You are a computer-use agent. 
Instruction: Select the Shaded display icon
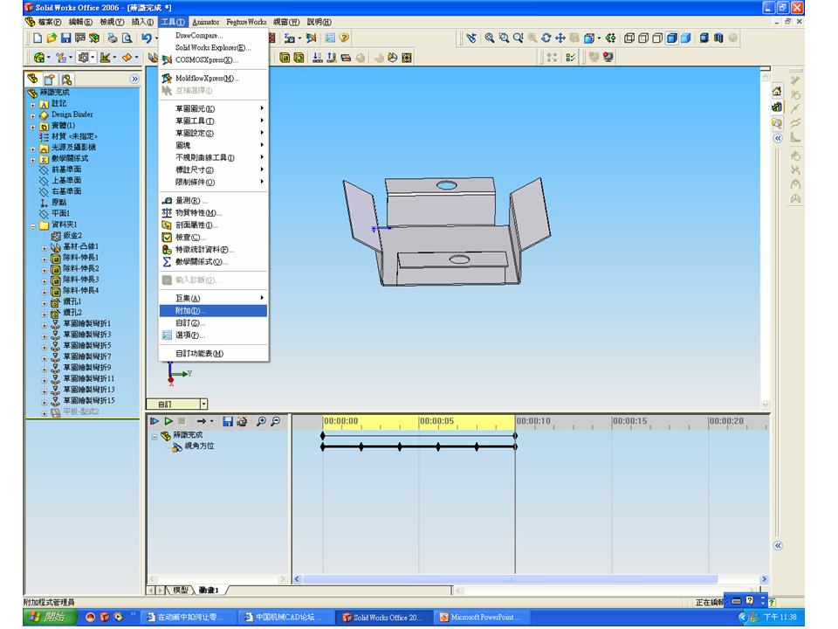(686, 38)
